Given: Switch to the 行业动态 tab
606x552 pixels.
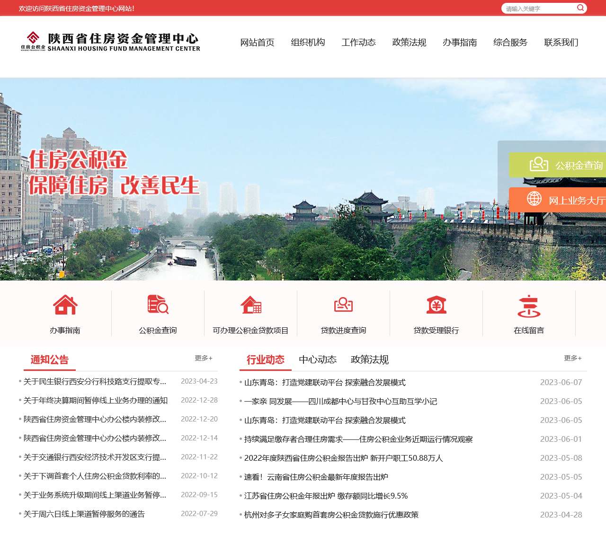Looking at the screenshot, I should point(266,360).
